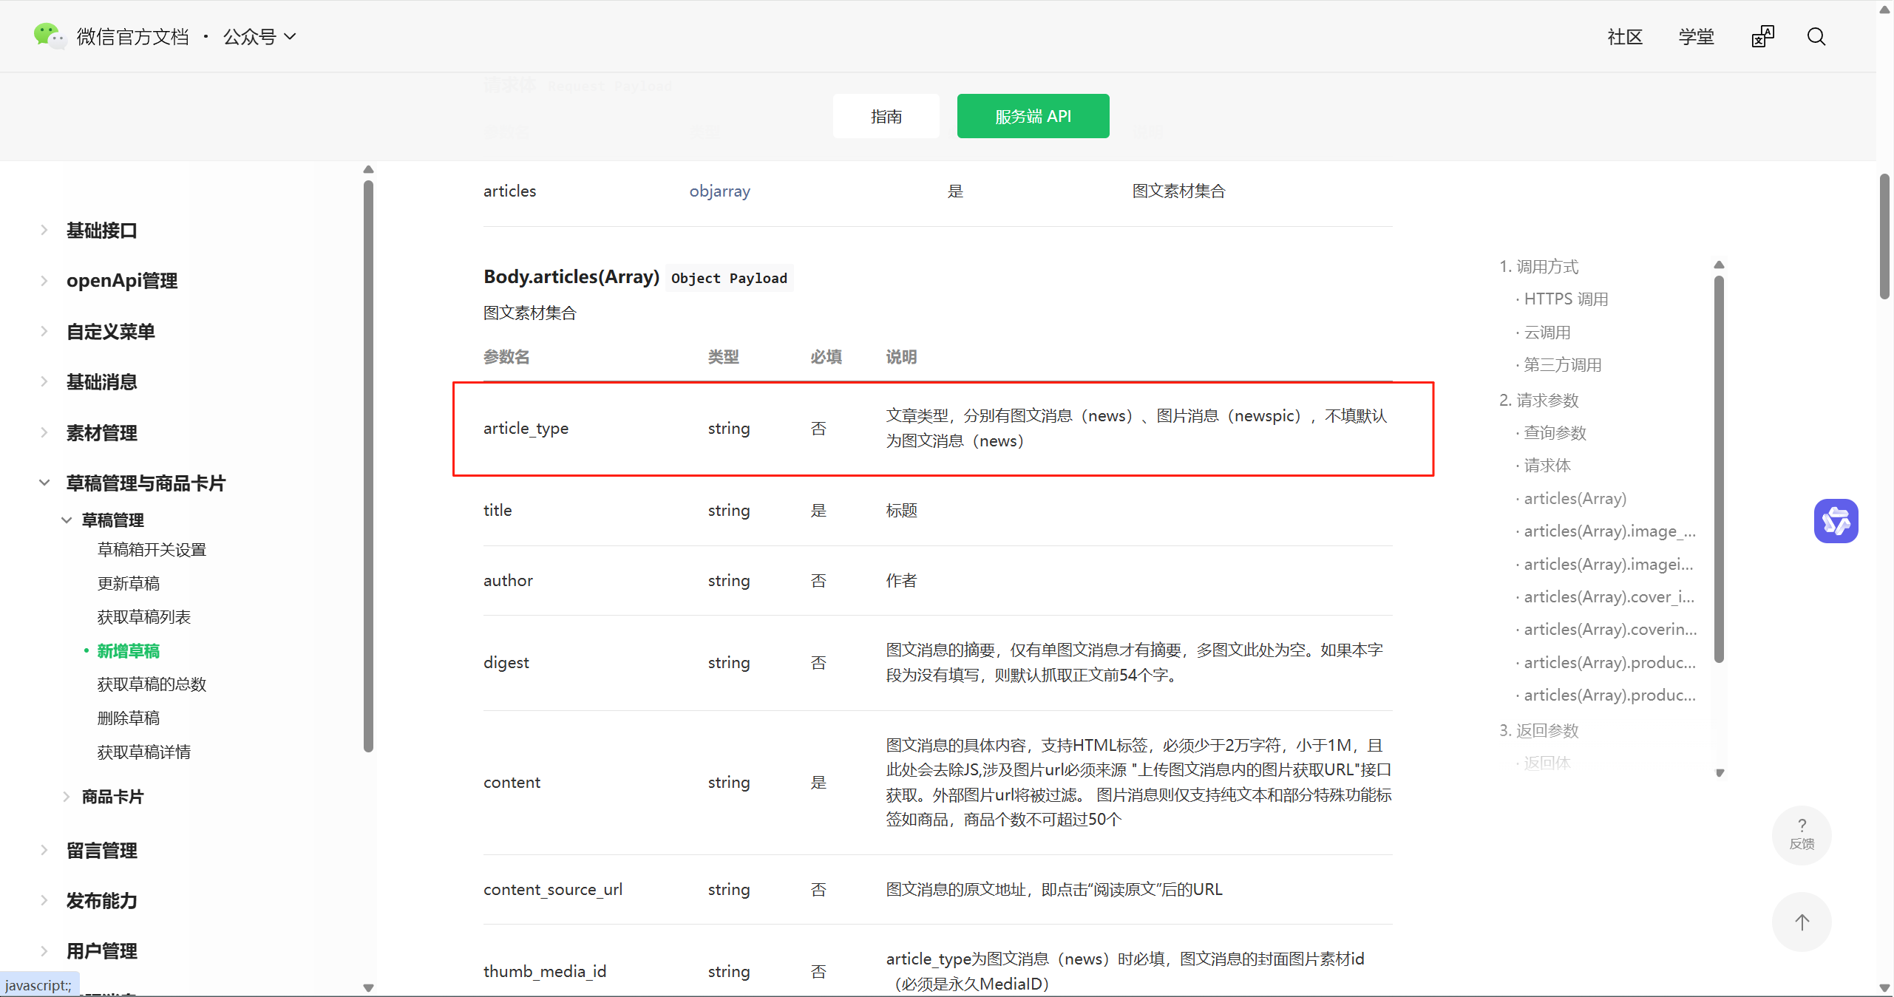Expand the 商品卡片 subsection

point(112,797)
